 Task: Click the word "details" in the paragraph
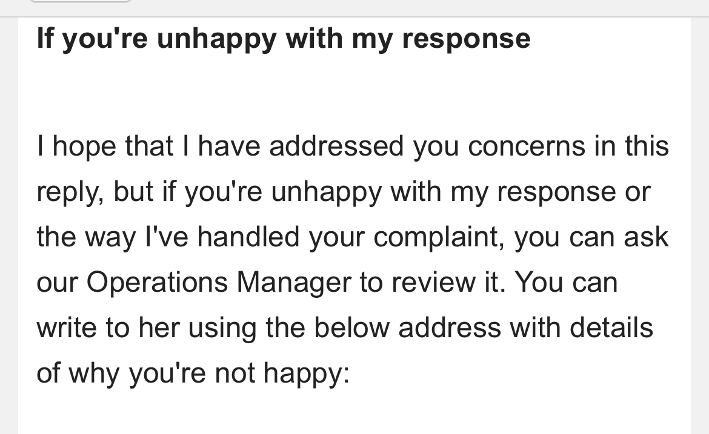click(611, 327)
